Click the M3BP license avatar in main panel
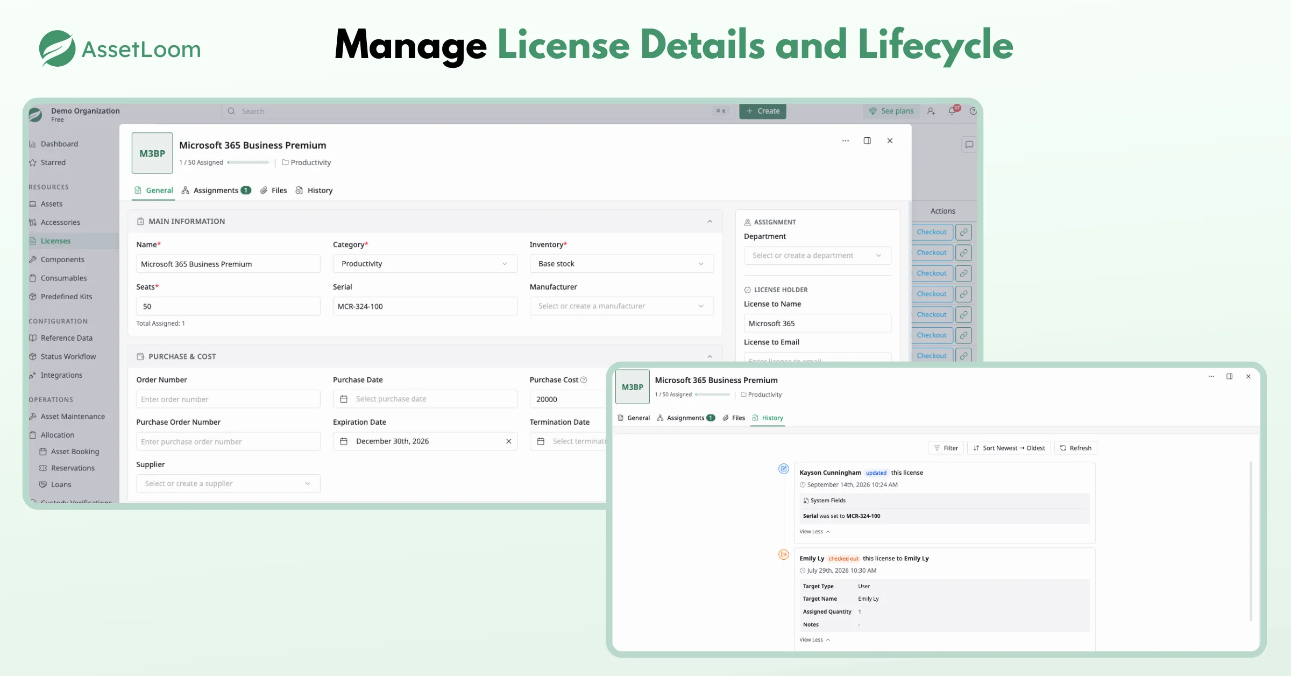Viewport: 1291px width, 676px height. coord(152,153)
